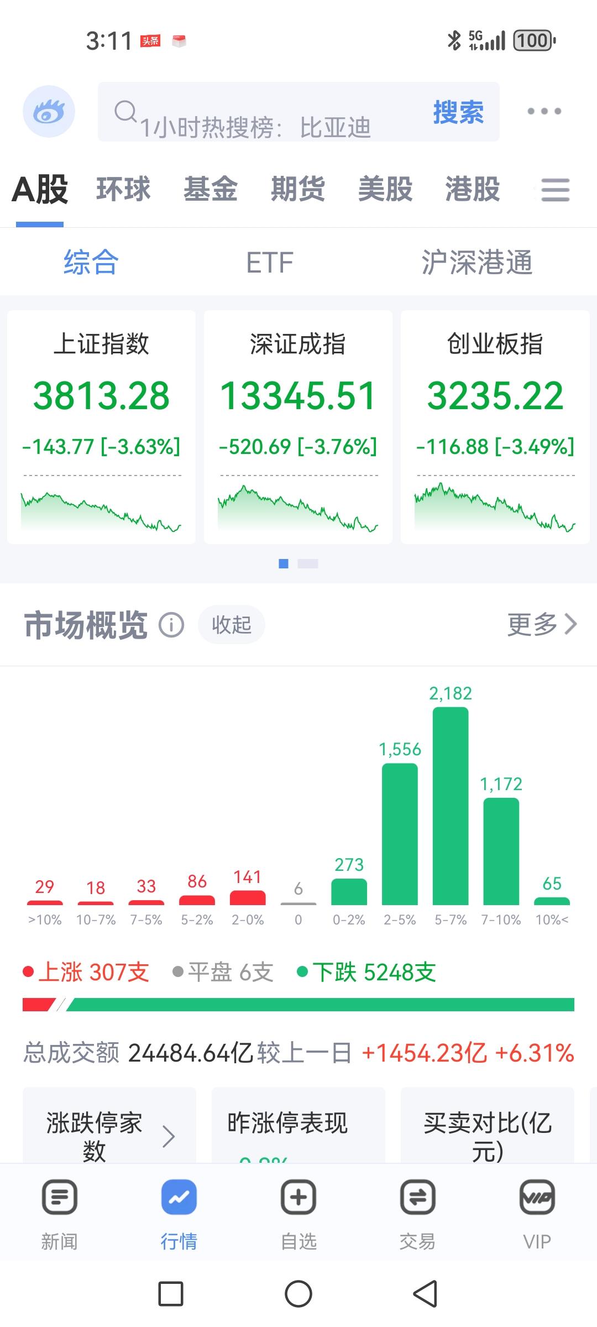Tap Android home circle button
Viewport: 597px width, 1327px height.
coord(298,1294)
